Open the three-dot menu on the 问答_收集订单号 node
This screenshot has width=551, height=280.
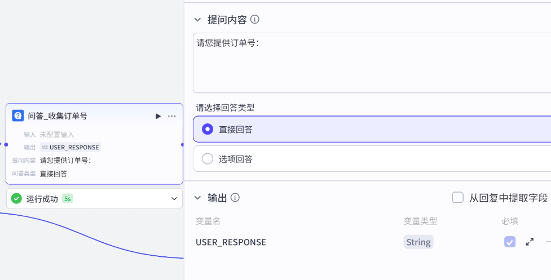[172, 116]
